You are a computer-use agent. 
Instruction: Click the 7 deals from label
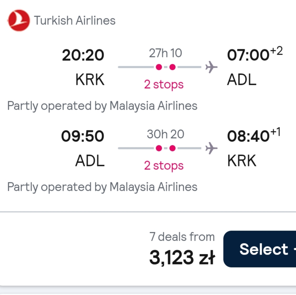click(x=182, y=237)
